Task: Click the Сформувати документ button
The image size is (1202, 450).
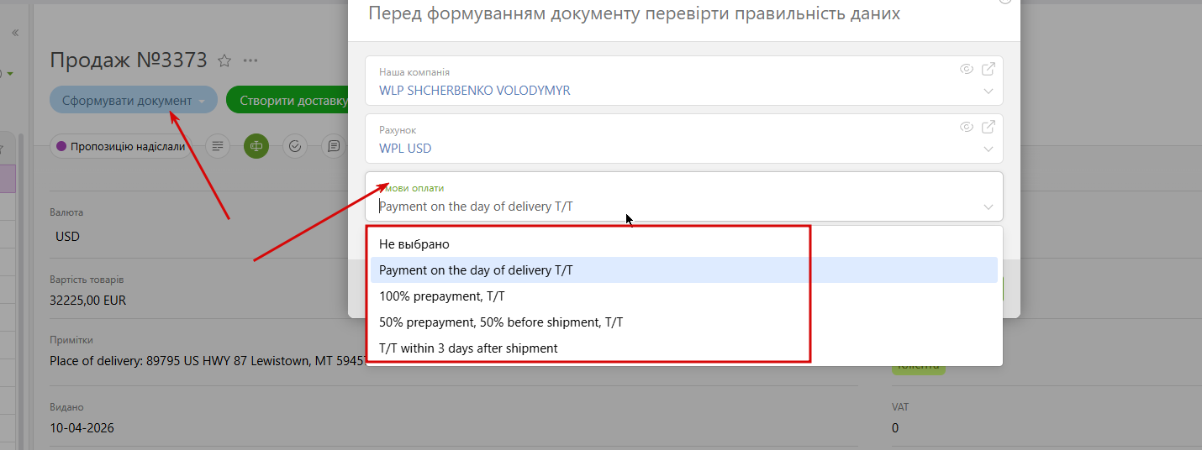Action: [126, 100]
